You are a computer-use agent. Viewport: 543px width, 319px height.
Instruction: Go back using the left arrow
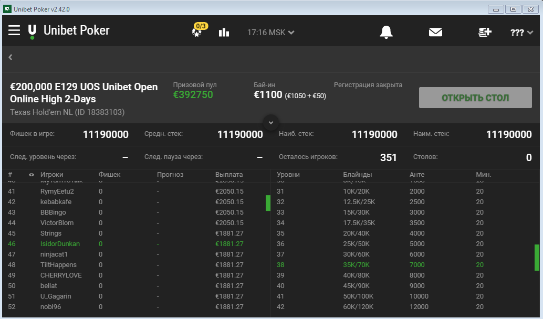11,57
